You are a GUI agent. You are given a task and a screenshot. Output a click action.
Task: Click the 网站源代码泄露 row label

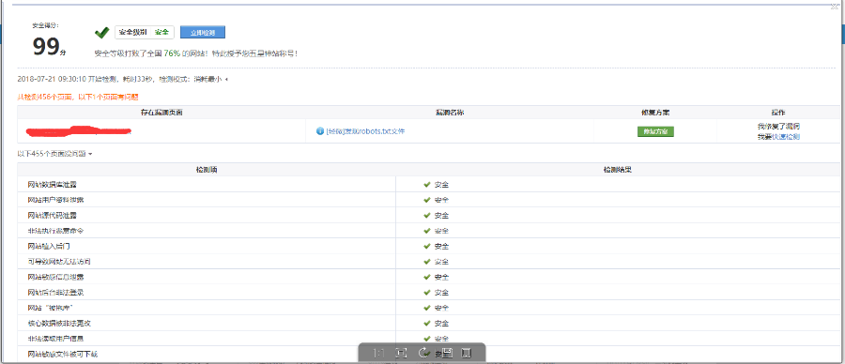[x=53, y=216]
